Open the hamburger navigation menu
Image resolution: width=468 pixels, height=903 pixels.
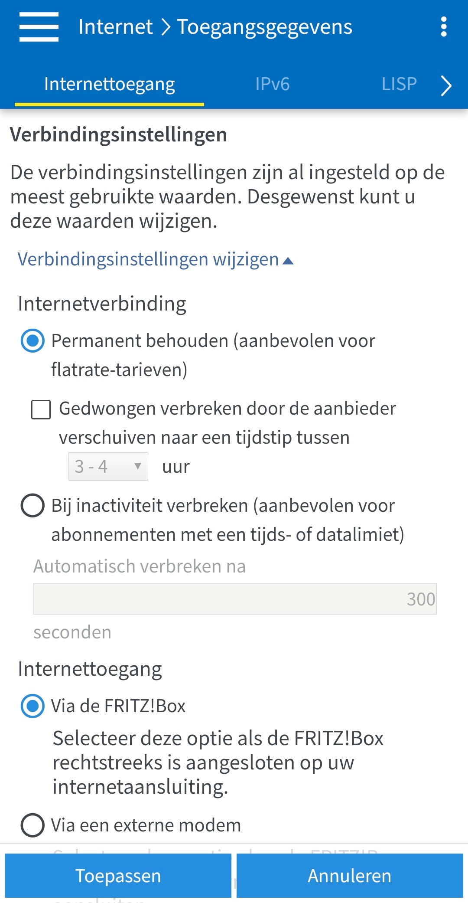coord(39,27)
